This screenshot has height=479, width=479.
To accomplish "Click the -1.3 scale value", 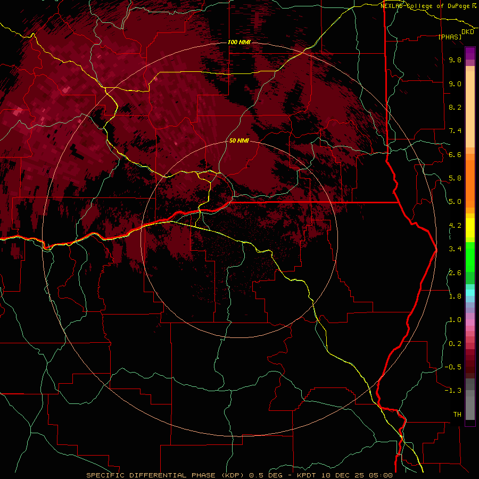I will coord(453,391).
